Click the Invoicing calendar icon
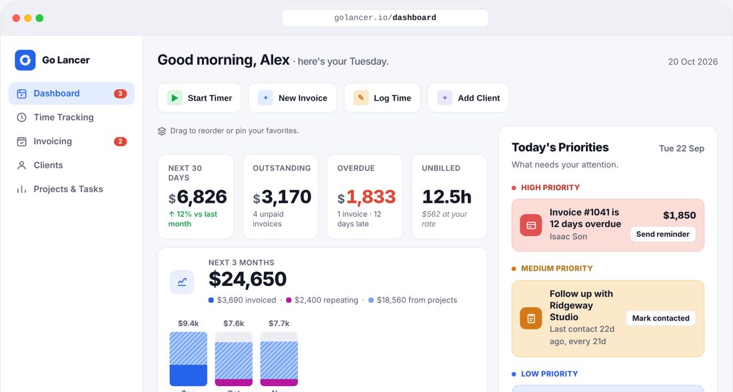This screenshot has height=392, width=733. pyautogui.click(x=21, y=141)
